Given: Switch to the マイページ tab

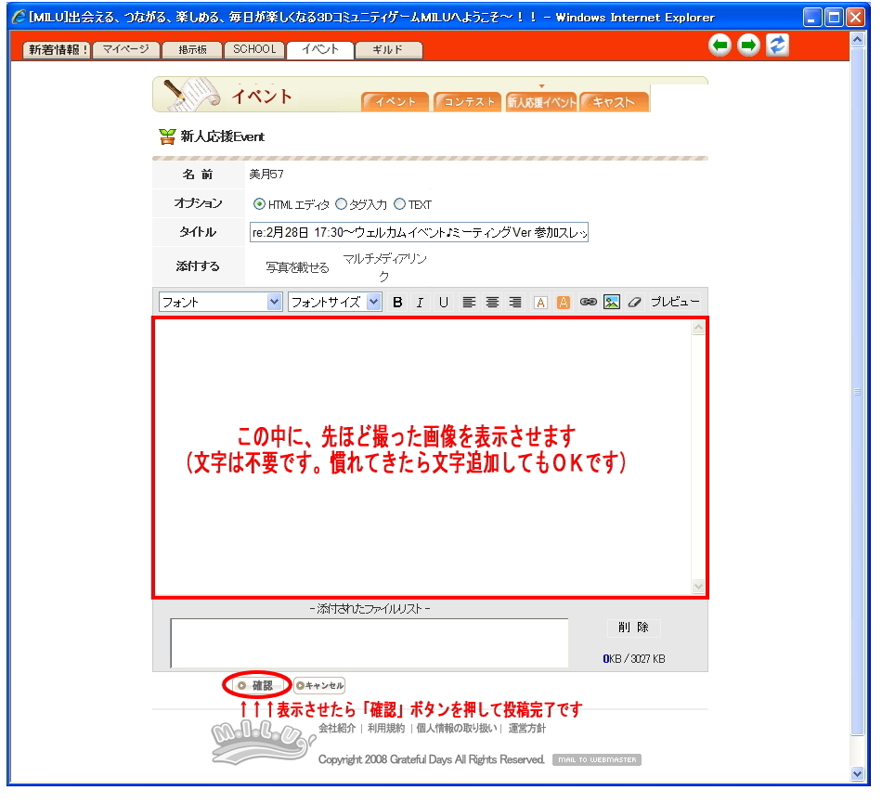Looking at the screenshot, I should (125, 49).
